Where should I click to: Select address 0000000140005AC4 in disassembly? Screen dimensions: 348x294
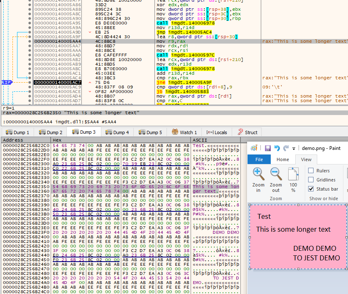point(58,78)
